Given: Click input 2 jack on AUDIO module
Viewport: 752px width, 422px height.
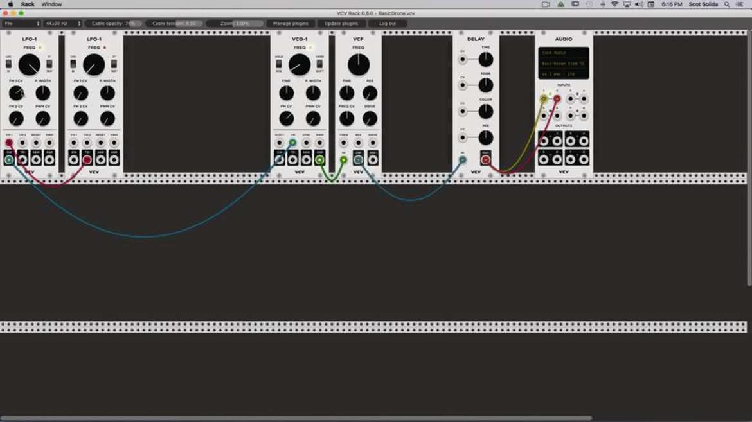Looking at the screenshot, I should 557,99.
